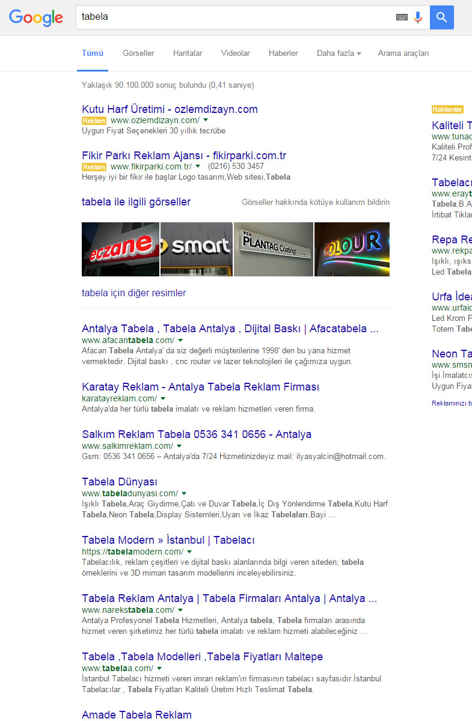This screenshot has height=721, width=472.
Task: Open sidebar ad starting with 'Kaliteli T'
Action: point(452,126)
